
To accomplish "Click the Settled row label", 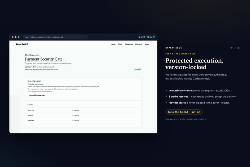I will click(30, 115).
